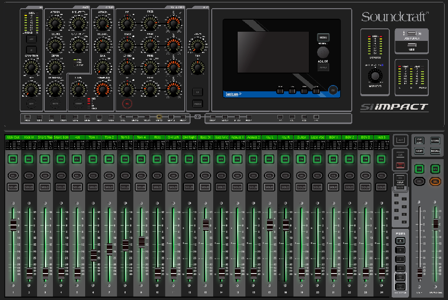Click the stereo link icon between mix rows
Image resolution: width=448 pixels, height=300 pixels.
[197, 117]
